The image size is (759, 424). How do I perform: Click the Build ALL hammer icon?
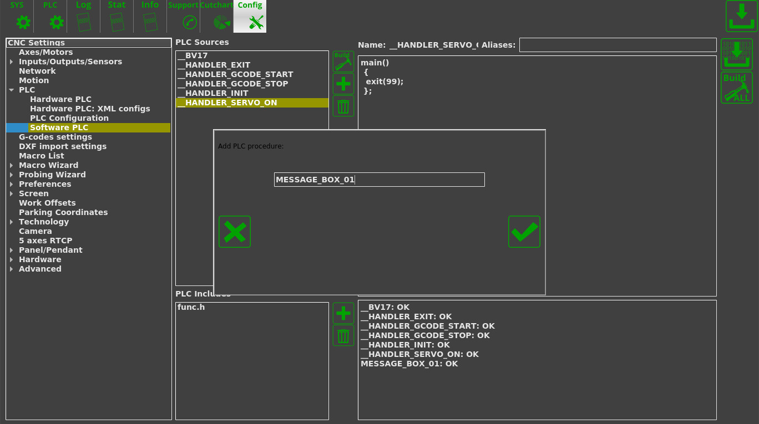pyautogui.click(x=737, y=87)
